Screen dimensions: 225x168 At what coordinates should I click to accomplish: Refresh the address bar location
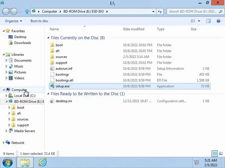pyautogui.click(x=160, y=11)
